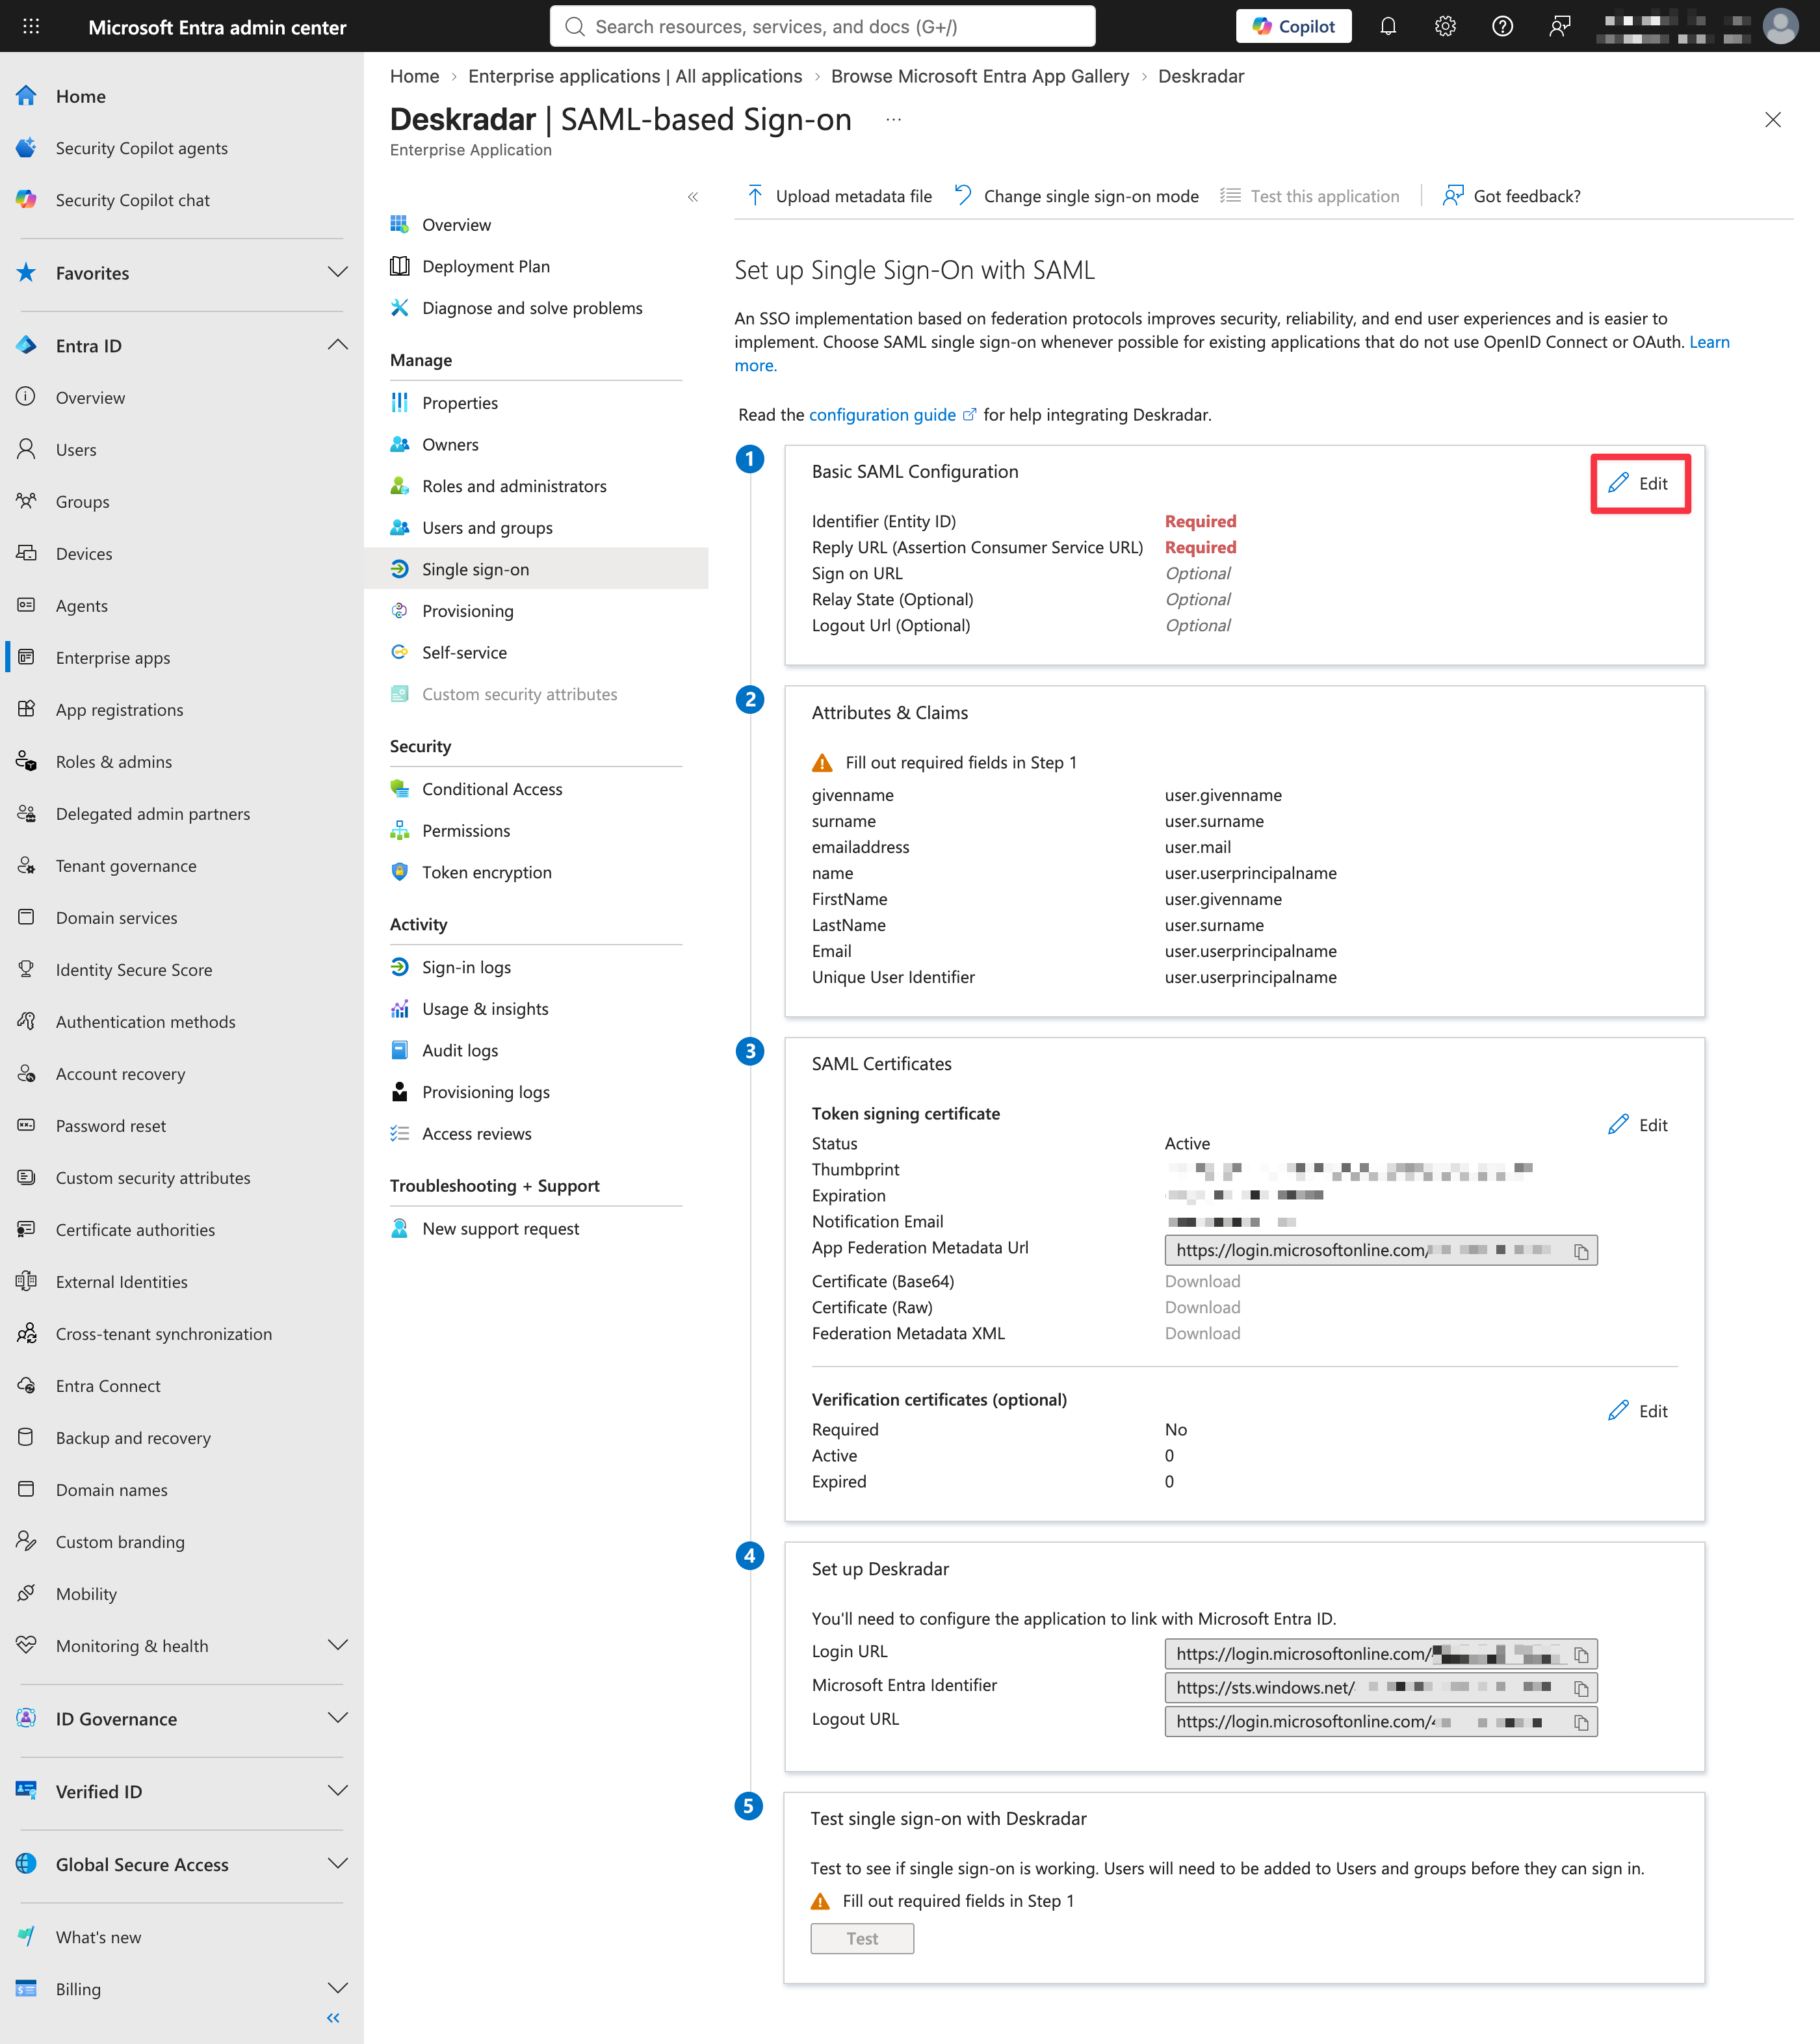Copy the Login URL value

(x=1581, y=1655)
